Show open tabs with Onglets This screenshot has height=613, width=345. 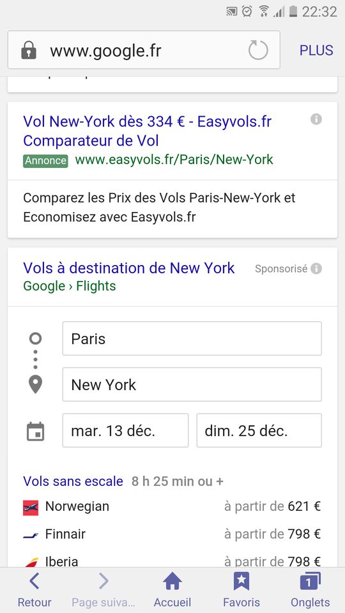[310, 590]
